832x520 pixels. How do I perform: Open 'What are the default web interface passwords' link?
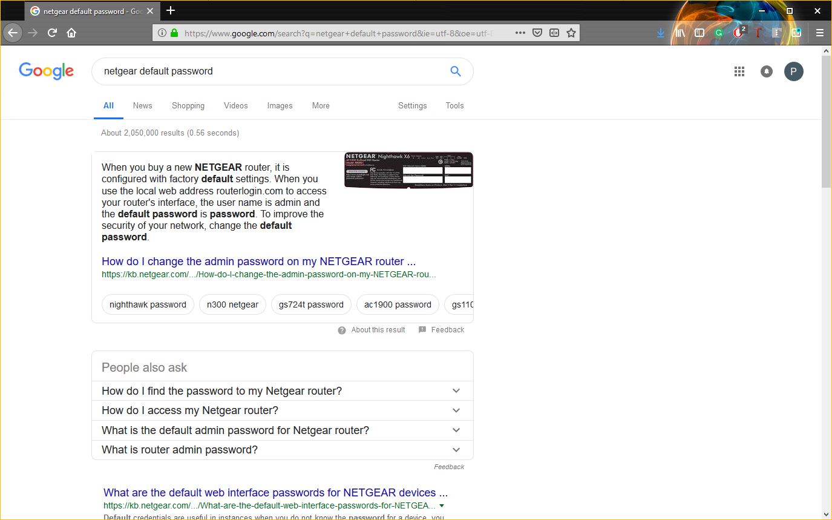pos(276,493)
